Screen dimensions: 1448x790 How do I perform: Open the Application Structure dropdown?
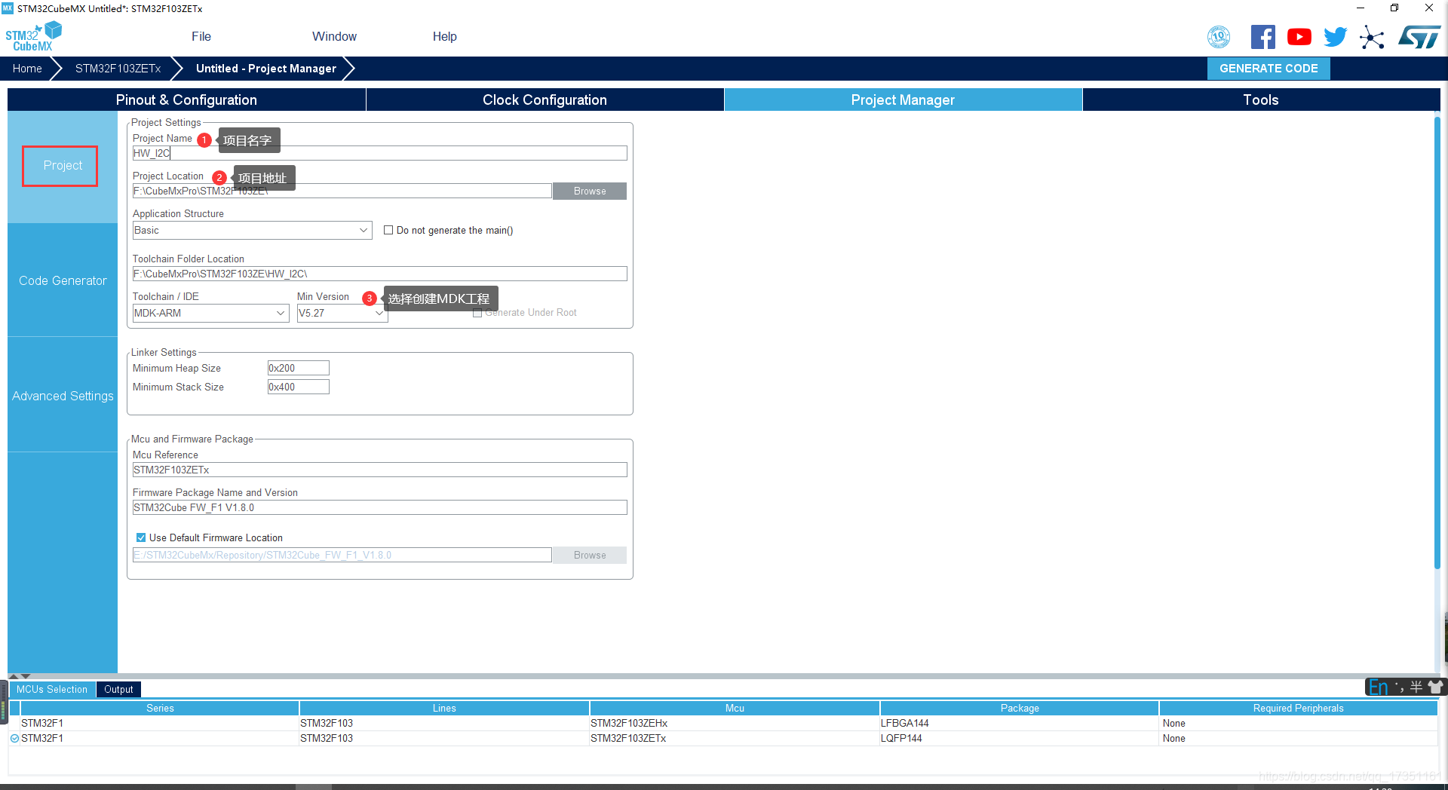[x=252, y=230]
